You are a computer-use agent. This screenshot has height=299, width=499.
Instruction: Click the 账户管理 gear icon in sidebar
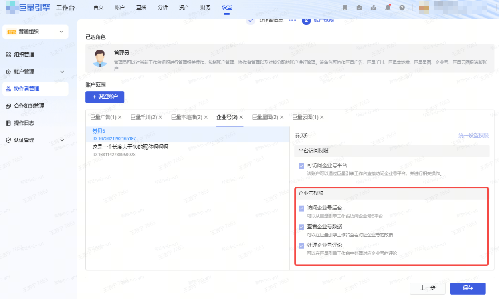[x=8, y=72]
